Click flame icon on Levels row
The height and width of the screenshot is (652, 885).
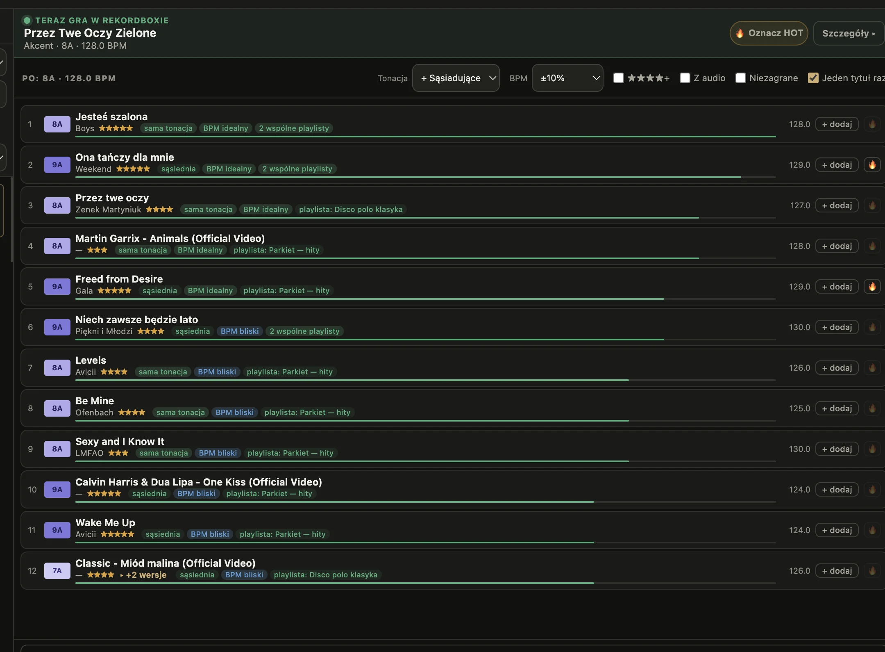pyautogui.click(x=872, y=368)
